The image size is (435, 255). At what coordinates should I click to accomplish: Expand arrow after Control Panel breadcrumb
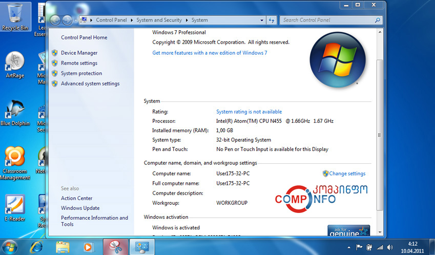(x=132, y=20)
